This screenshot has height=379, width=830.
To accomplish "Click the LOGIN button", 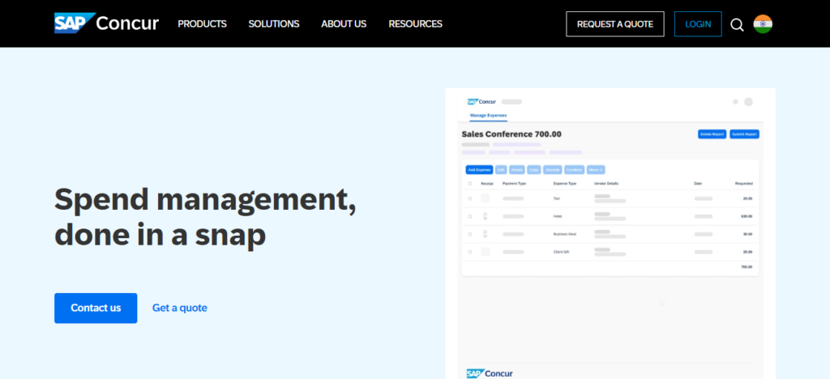I will pos(698,24).
